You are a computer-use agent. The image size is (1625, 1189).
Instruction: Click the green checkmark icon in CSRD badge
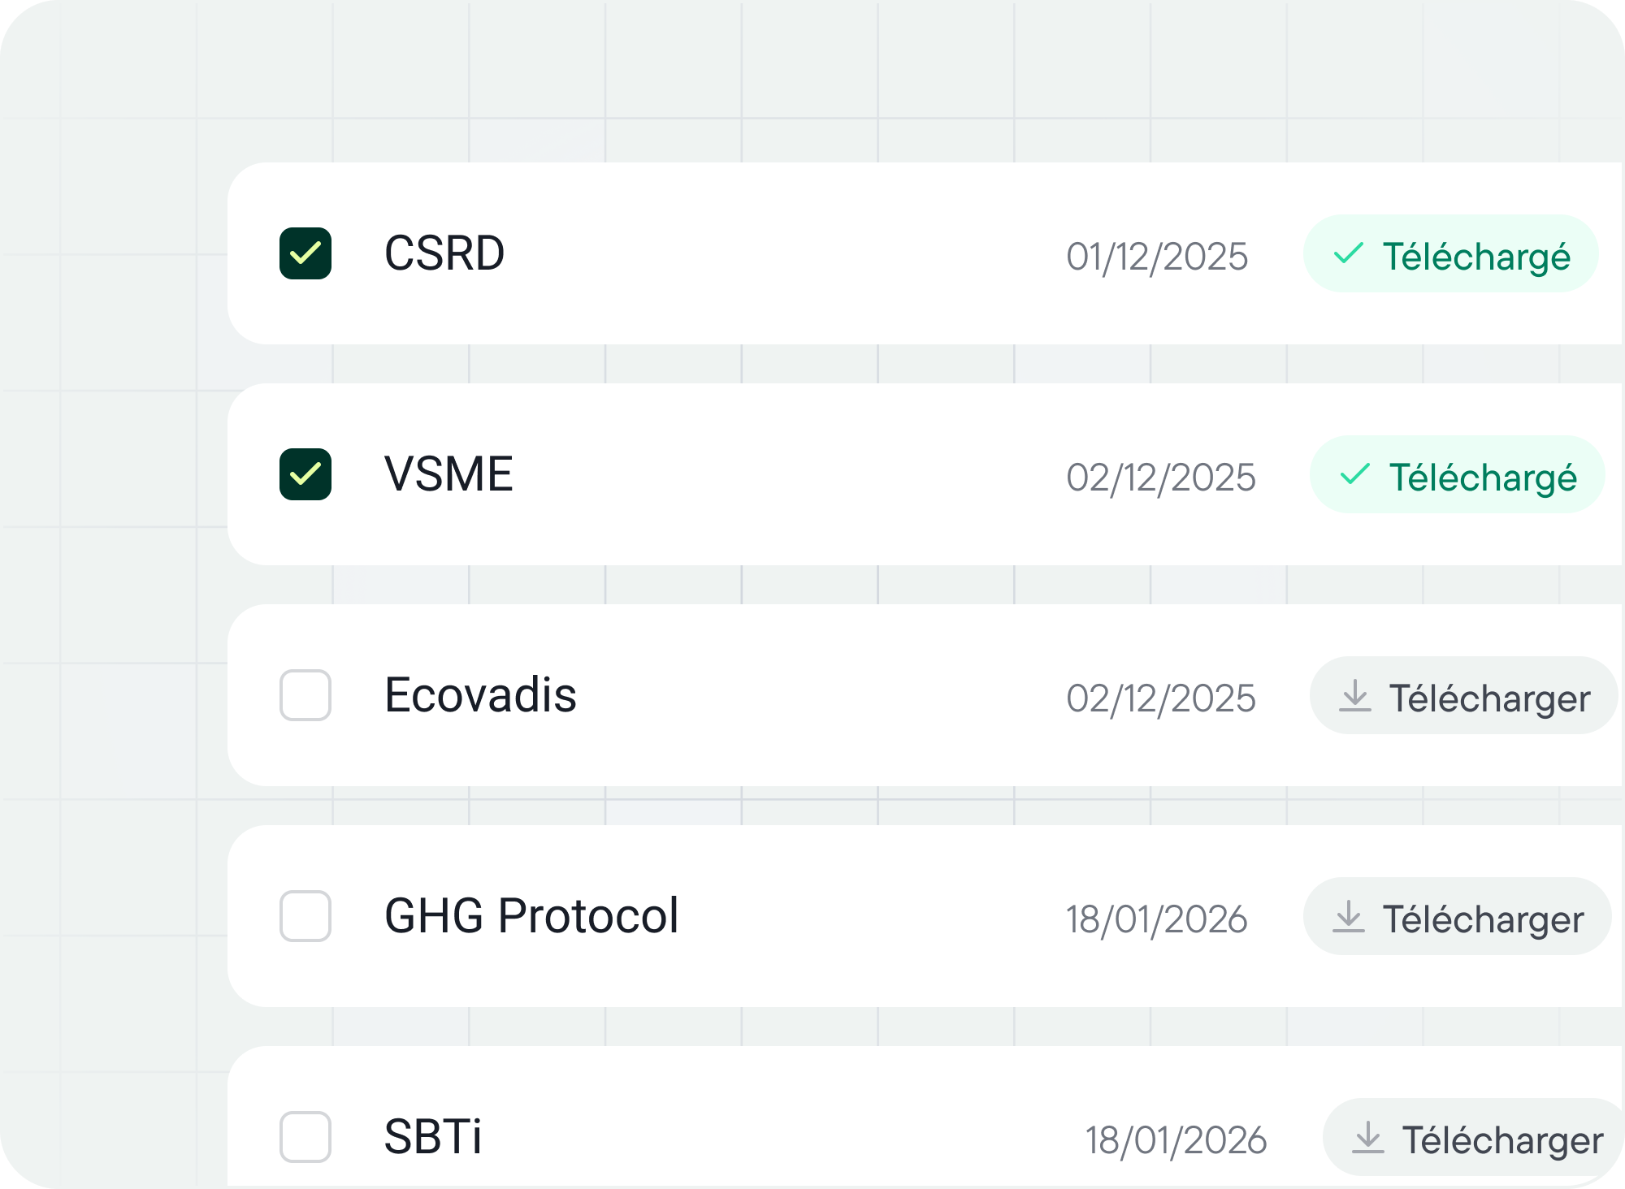pyautogui.click(x=1348, y=254)
